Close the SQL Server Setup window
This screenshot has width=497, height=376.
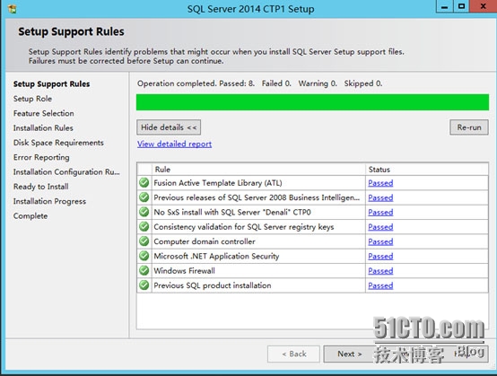483,6
